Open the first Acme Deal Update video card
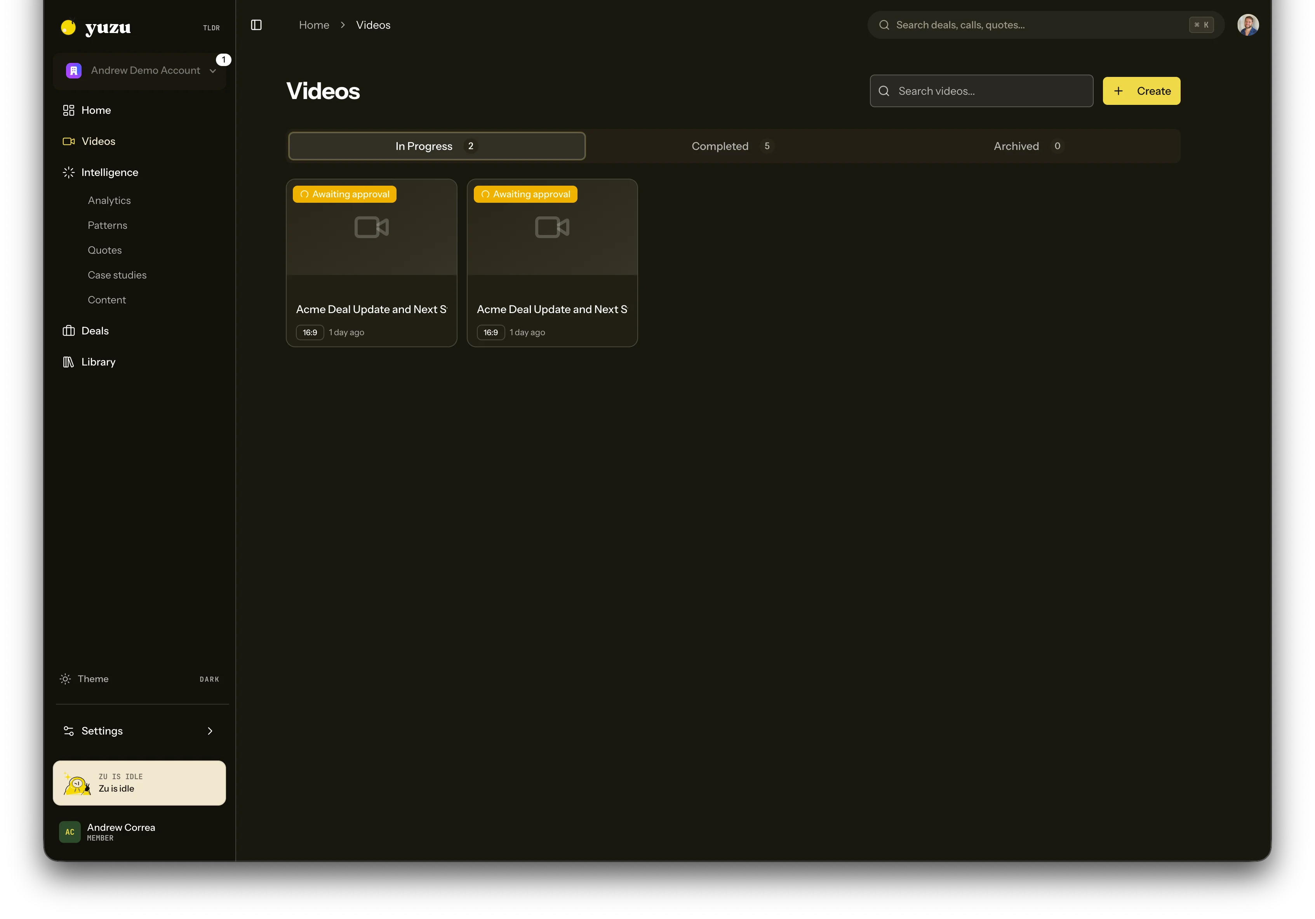This screenshot has height=919, width=1315. coord(372,263)
